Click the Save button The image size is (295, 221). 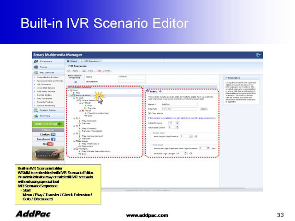89,71
